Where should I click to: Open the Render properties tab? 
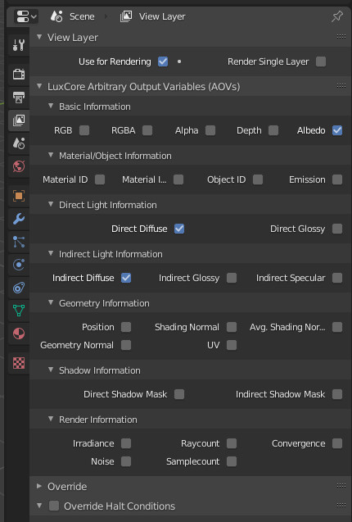(19, 75)
